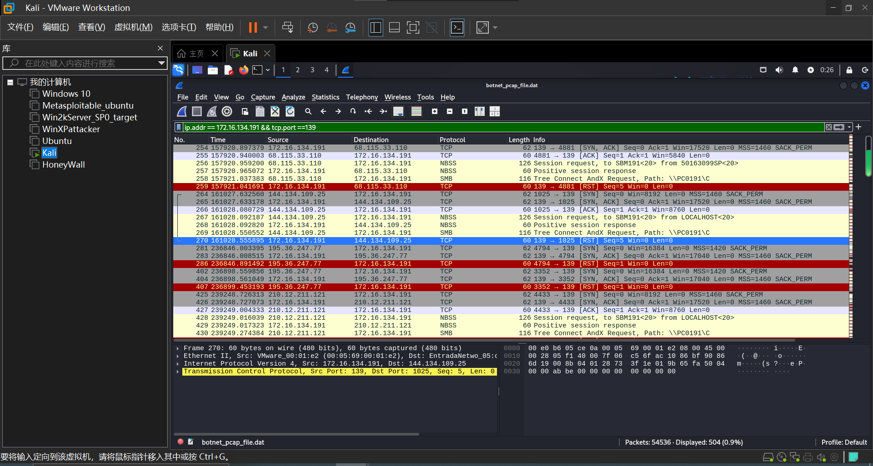Viewport: 873px width, 466px height.
Task: Expand Frame 270 details
Action: [x=178, y=348]
